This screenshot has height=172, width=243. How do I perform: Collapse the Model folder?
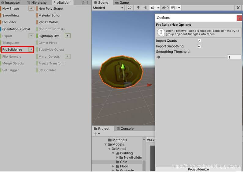pos(109,149)
